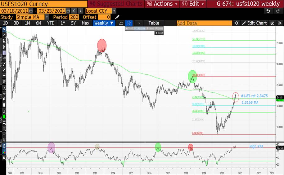
Task: Select the dollar change measure tool
Action: coord(4,47)
